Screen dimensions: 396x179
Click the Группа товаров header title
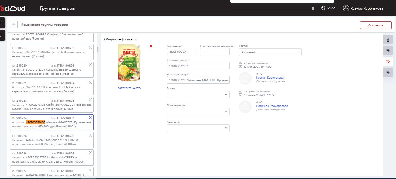(57, 8)
